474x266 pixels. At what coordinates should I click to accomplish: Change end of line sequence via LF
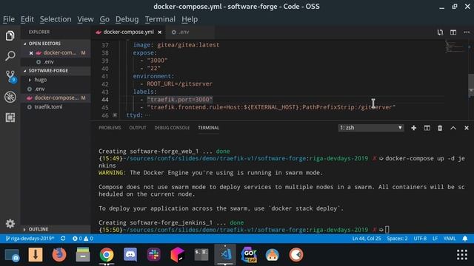pos(435,239)
